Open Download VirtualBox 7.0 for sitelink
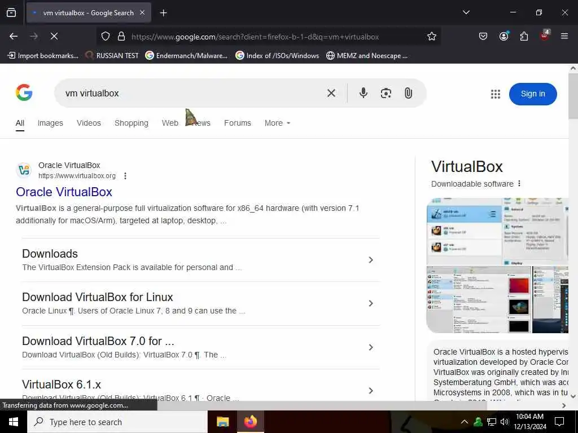Image resolution: width=578 pixels, height=433 pixels. 98,341
